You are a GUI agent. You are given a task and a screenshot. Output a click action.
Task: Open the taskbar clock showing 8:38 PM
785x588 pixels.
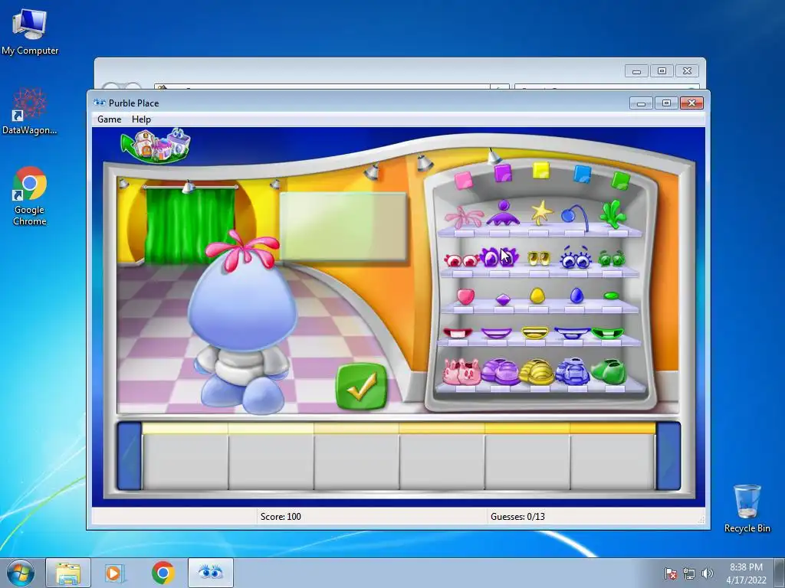(x=746, y=573)
